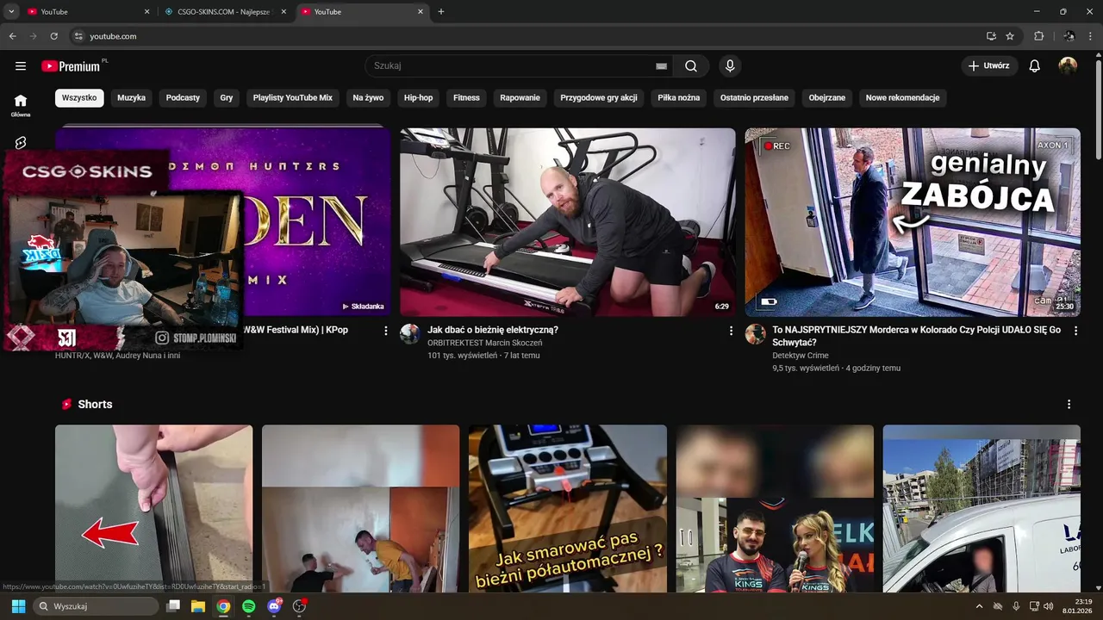
Task: Open Windows Start menu
Action: (x=18, y=606)
